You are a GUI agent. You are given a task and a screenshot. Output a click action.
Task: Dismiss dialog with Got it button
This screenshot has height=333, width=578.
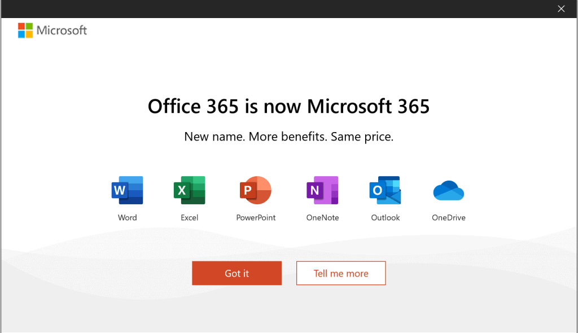237,273
